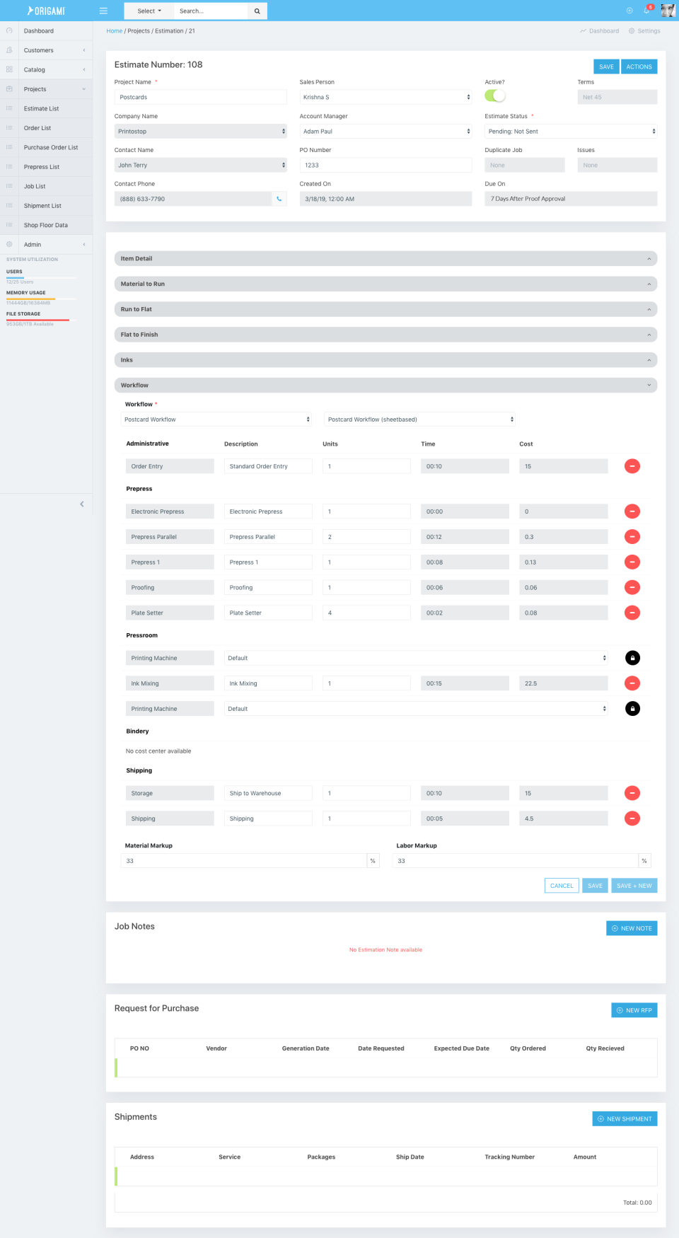The image size is (679, 1238).
Task: Click the Material Markup input field
Action: 244,861
